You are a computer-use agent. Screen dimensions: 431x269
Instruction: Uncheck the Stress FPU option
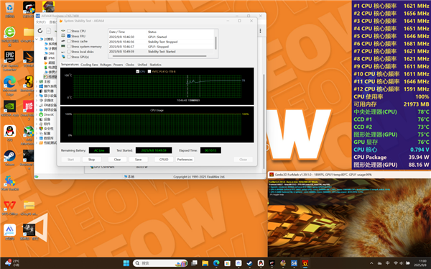tap(69, 36)
